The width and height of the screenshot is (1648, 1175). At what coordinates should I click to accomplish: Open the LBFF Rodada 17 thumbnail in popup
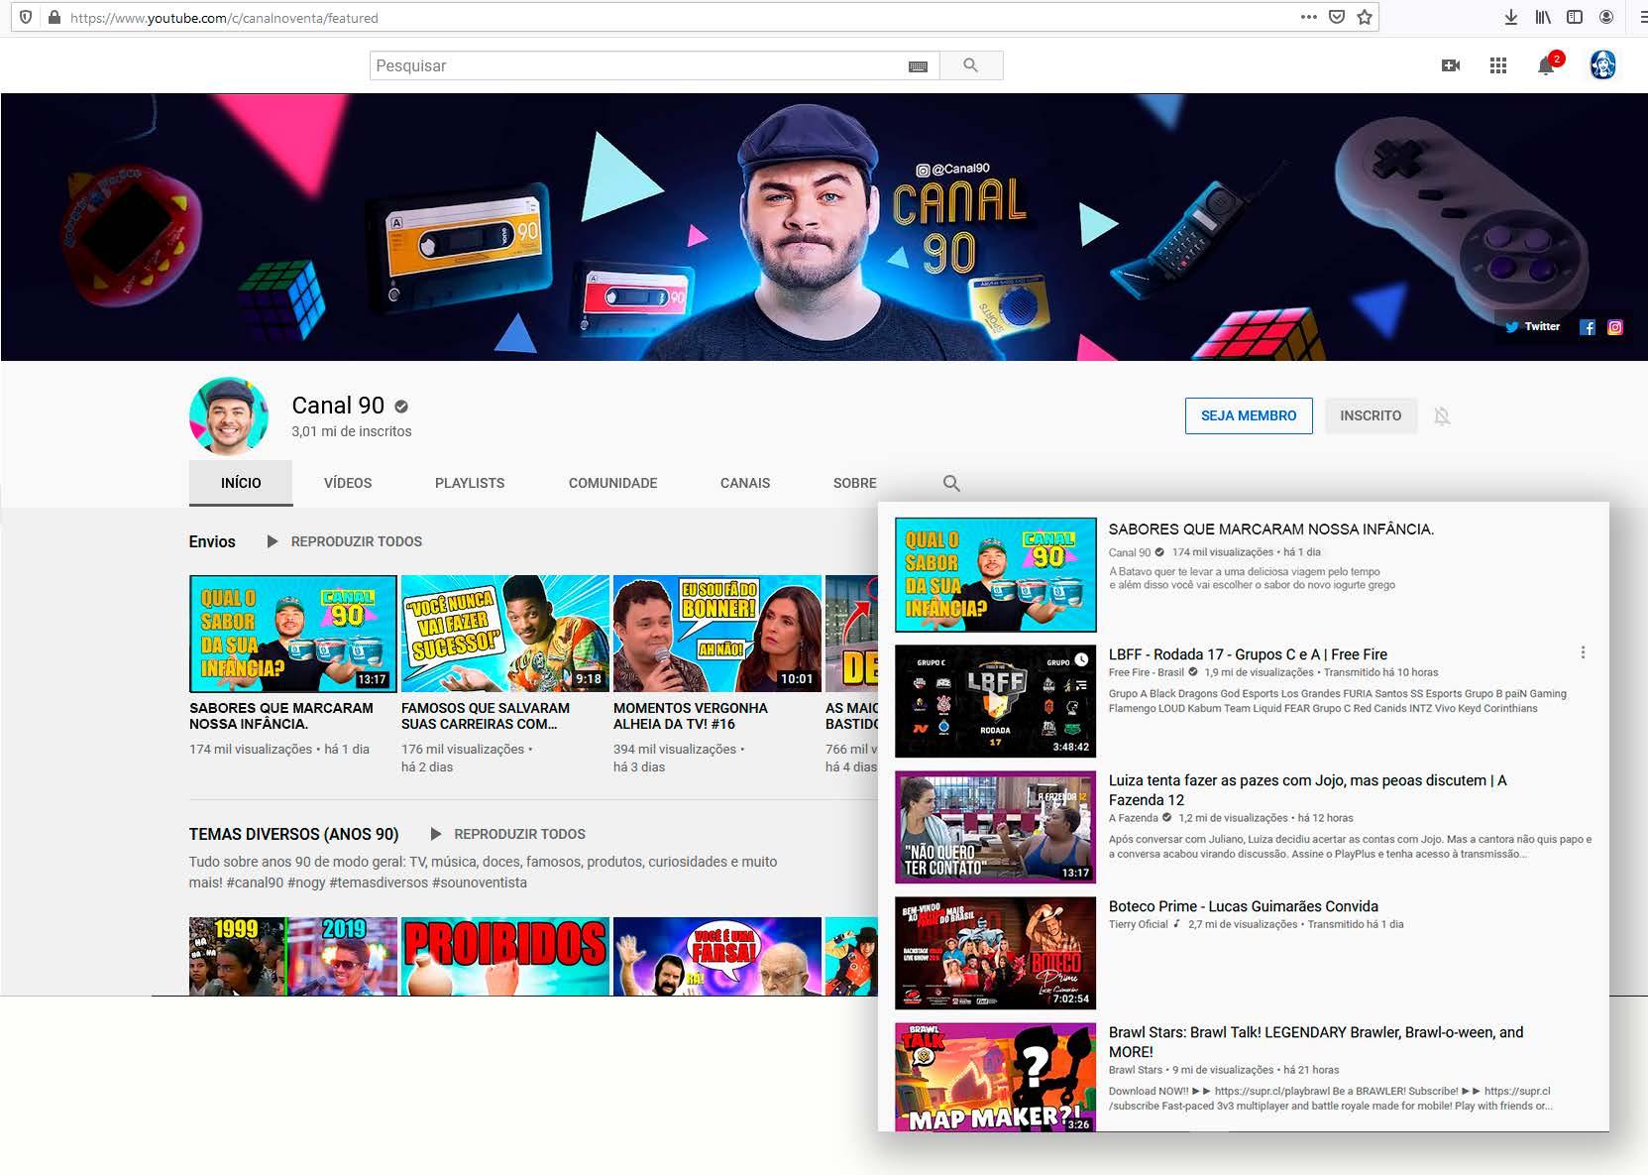(995, 701)
